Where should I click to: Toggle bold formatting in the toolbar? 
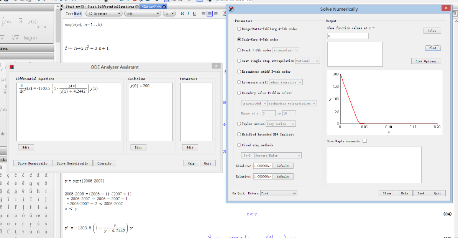[x=182, y=14]
